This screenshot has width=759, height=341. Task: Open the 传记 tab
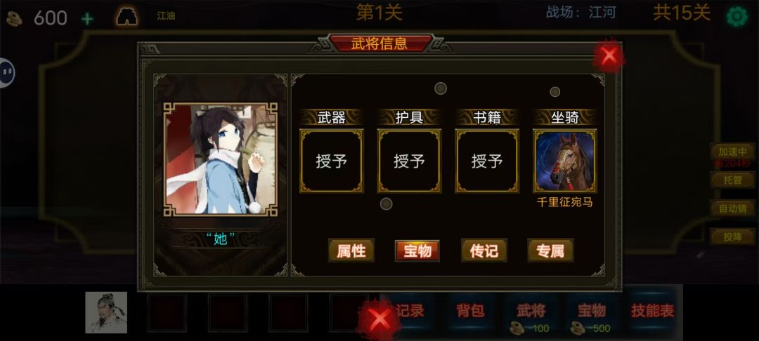click(x=484, y=250)
